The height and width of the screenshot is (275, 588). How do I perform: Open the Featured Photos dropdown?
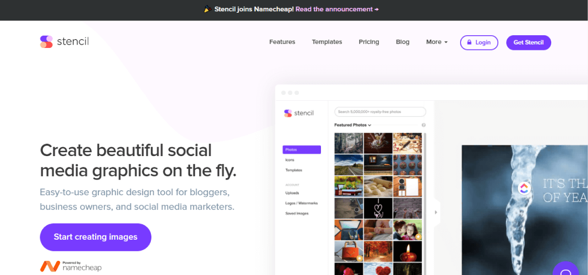coord(353,125)
